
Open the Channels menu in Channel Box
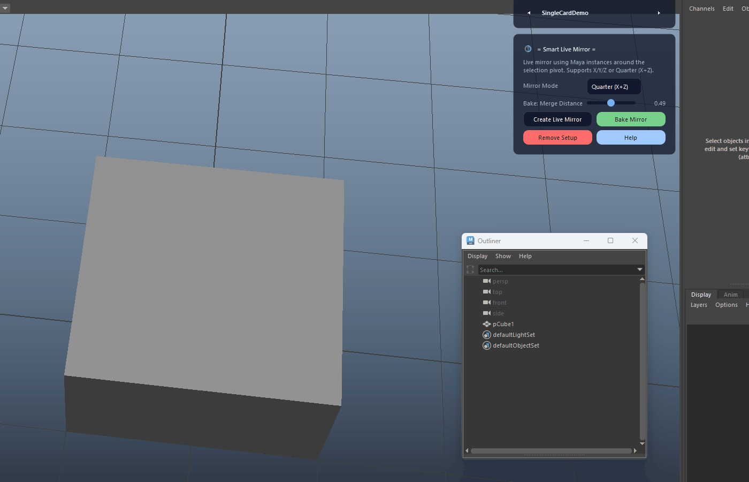[701, 9]
